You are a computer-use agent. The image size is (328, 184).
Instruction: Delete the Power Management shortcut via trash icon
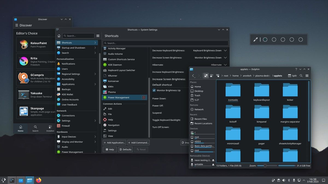point(143,97)
